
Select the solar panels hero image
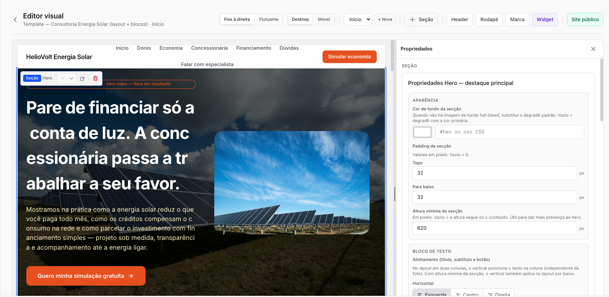(x=292, y=183)
